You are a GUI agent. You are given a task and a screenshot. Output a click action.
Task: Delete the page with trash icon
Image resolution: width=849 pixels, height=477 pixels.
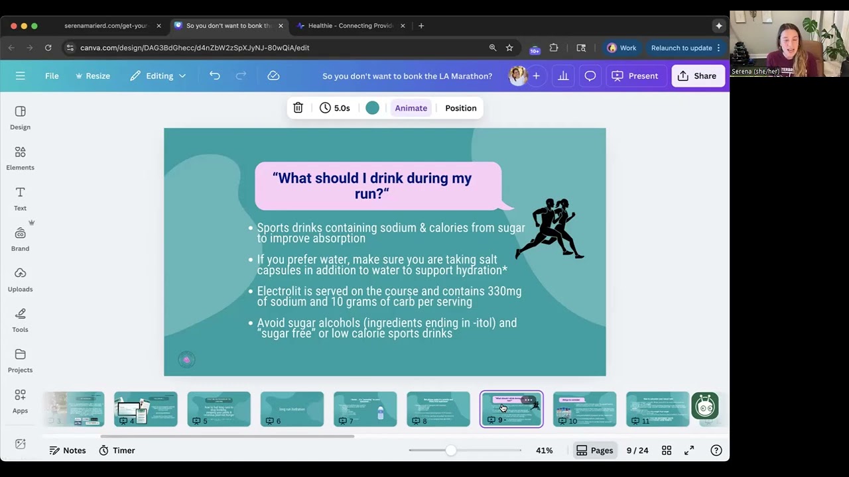(x=298, y=108)
